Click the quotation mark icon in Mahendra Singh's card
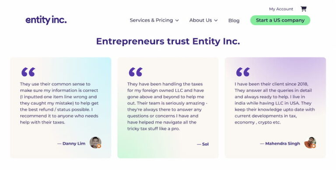This screenshot has width=336, height=170. point(243,72)
